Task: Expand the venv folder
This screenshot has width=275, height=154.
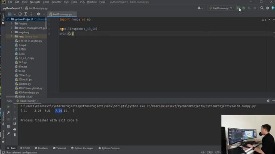Action: [x=12, y=36]
